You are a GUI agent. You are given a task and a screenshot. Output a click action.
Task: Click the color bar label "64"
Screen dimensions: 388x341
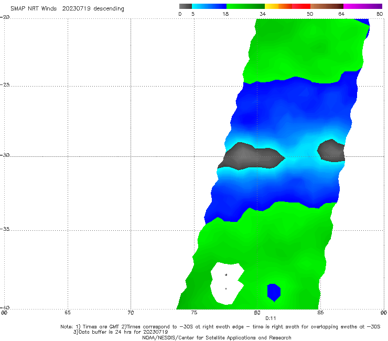click(x=341, y=14)
